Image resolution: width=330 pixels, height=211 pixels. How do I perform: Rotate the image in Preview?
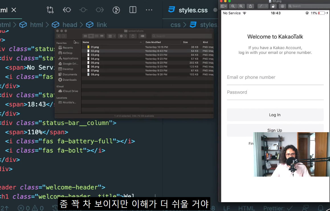pyautogui.click(x=273, y=6)
